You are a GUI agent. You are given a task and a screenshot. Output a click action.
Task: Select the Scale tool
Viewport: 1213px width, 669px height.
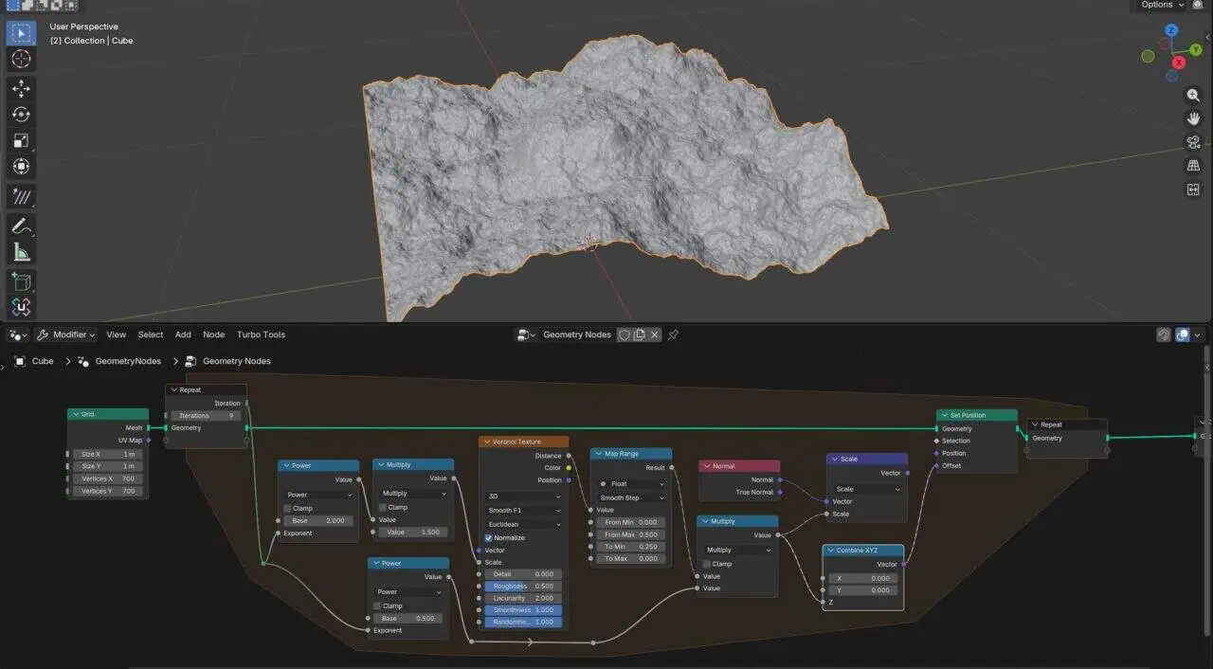21,140
